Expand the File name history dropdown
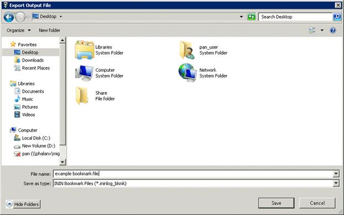344x215 pixels. [x=336, y=174]
